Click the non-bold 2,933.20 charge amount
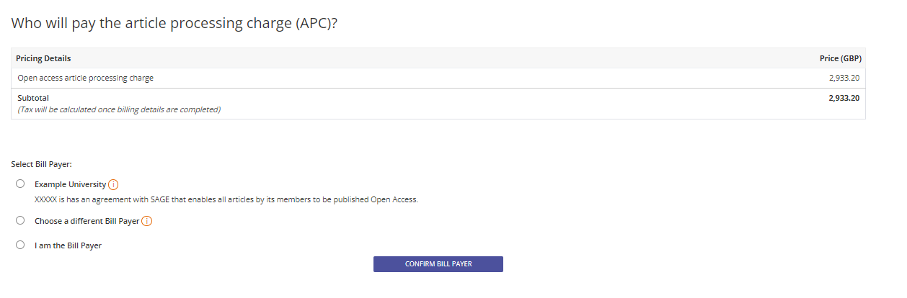Viewport: 907px width, 298px height. [x=844, y=78]
